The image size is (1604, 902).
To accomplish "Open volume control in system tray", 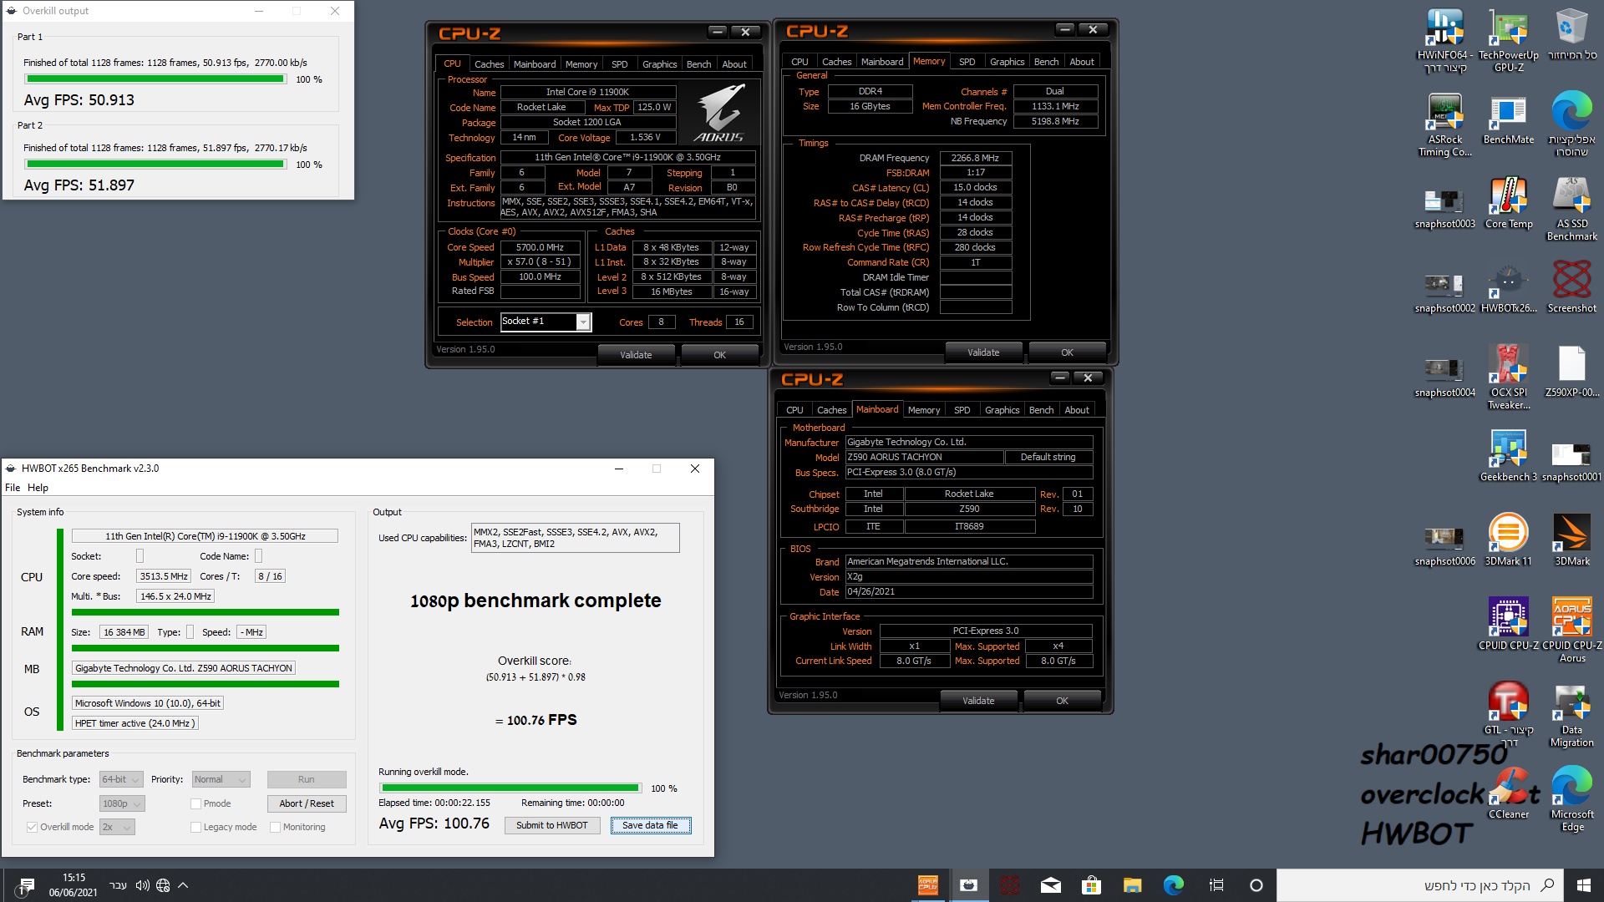I will (x=142, y=885).
